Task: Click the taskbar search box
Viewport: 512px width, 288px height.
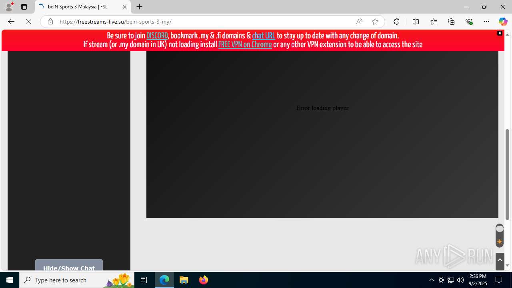Action: click(x=77, y=280)
